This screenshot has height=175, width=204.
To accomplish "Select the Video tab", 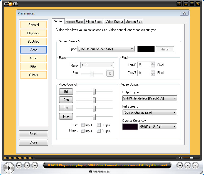I will coord(58,21).
